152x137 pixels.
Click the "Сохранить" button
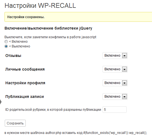[x=15, y=123]
